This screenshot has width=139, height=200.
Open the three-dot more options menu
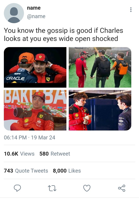point(131,10)
